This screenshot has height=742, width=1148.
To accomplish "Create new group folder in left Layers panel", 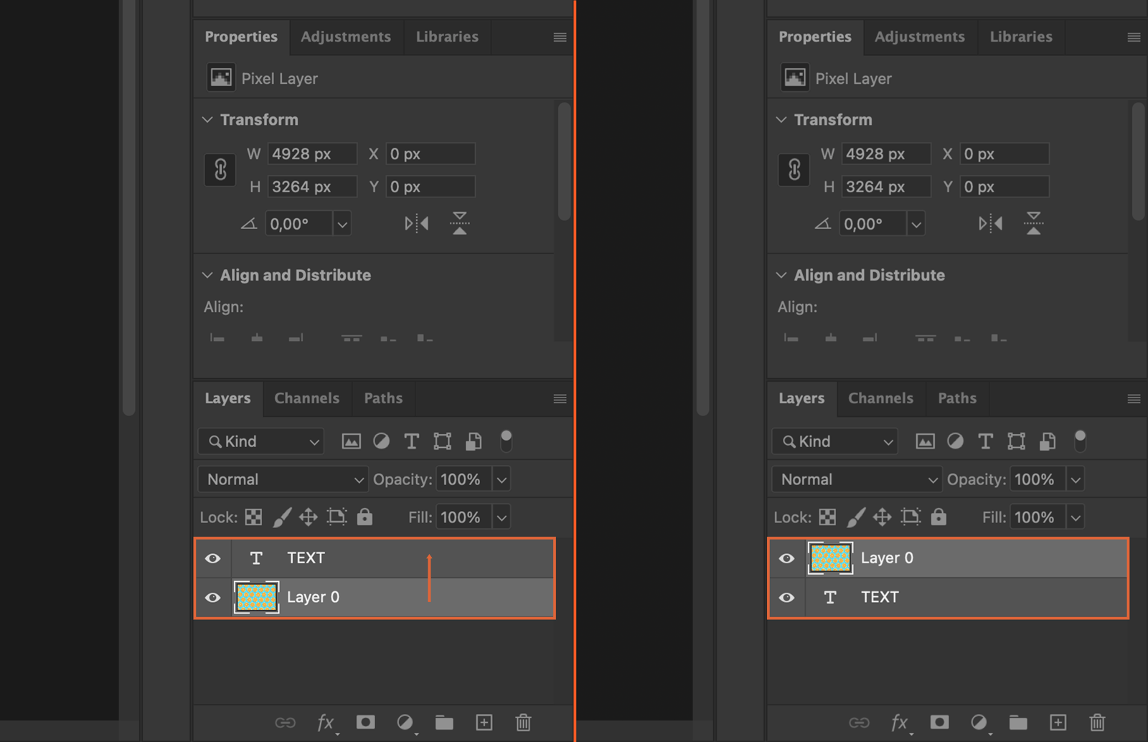I will click(x=444, y=723).
